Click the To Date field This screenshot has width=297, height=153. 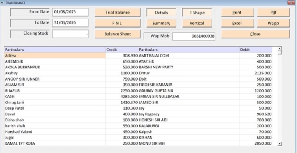[70, 23]
